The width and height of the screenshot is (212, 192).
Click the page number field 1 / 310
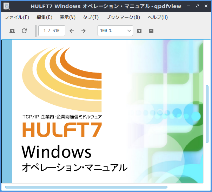[52, 30]
